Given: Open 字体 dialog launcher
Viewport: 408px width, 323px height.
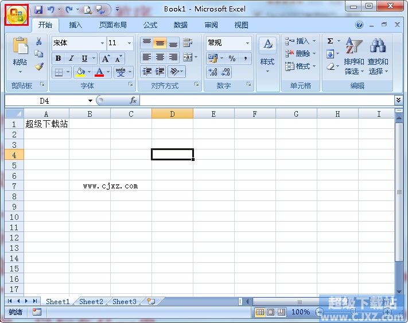Looking at the screenshot, I should pyautogui.click(x=131, y=84).
